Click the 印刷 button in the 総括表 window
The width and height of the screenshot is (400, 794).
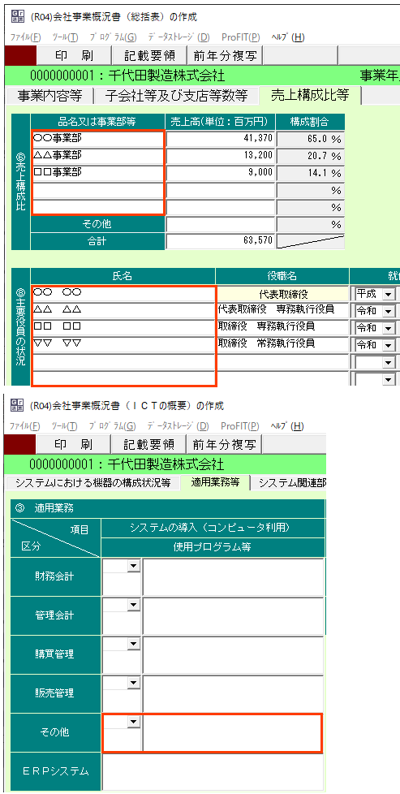[73, 55]
